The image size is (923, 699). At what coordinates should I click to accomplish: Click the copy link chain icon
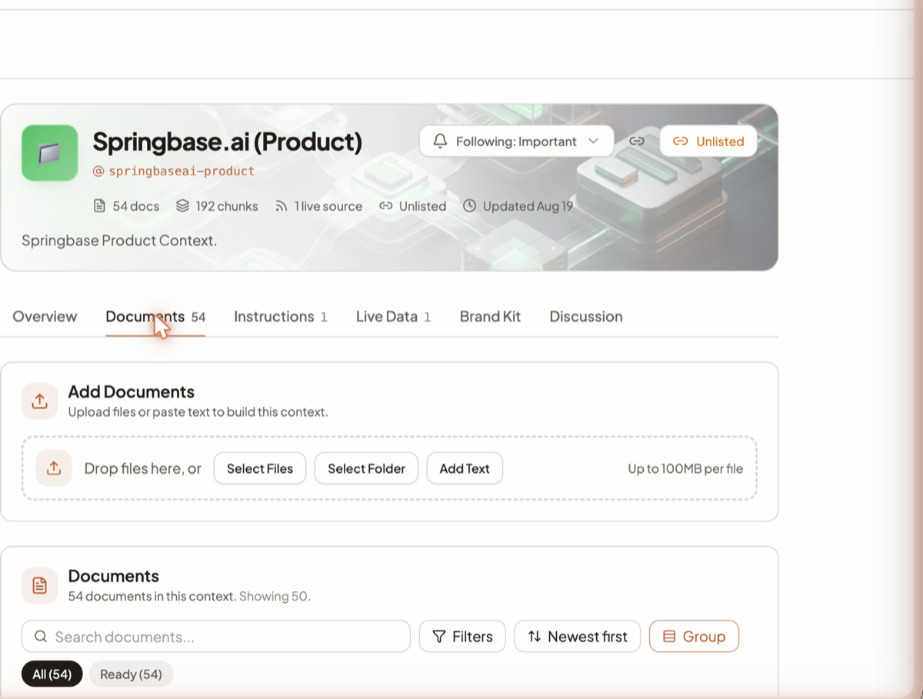[x=637, y=141]
